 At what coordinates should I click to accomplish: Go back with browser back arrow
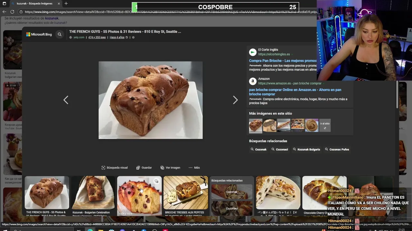pyautogui.click(x=4, y=12)
